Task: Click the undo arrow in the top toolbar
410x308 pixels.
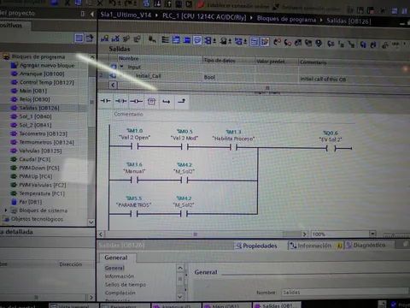Action: click(x=113, y=3)
